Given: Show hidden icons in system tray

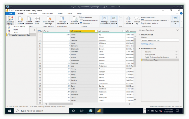Looking at the screenshot, I should coord(148,111).
